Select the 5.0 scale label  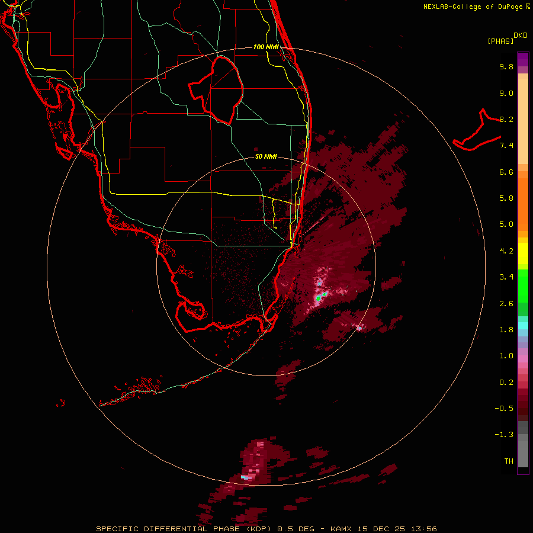click(506, 224)
